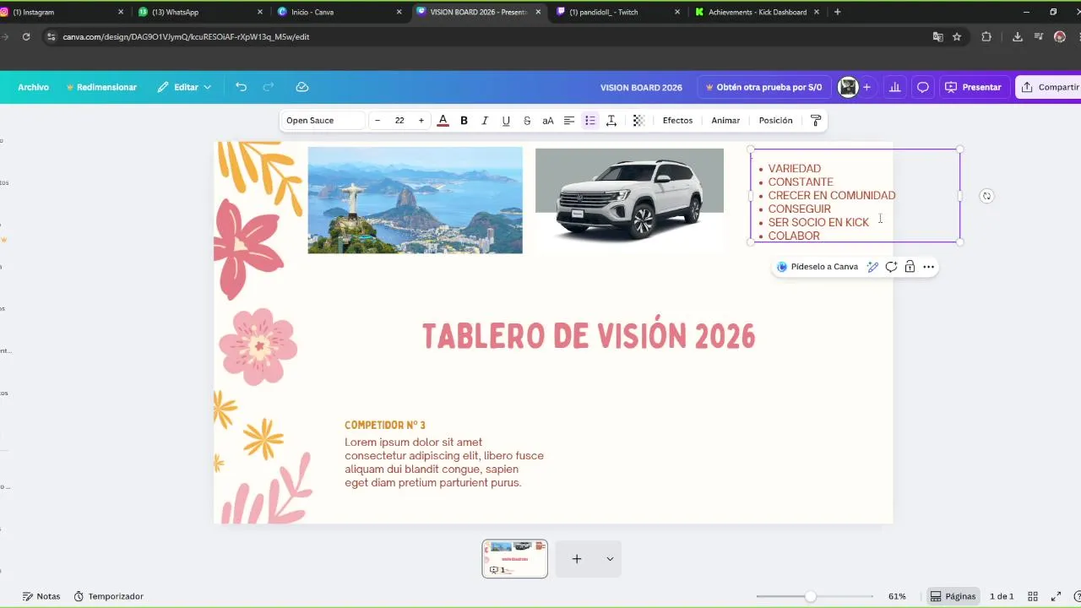Viewport: 1081px width, 608px height.
Task: Click the Compartir button
Action: (x=1049, y=87)
